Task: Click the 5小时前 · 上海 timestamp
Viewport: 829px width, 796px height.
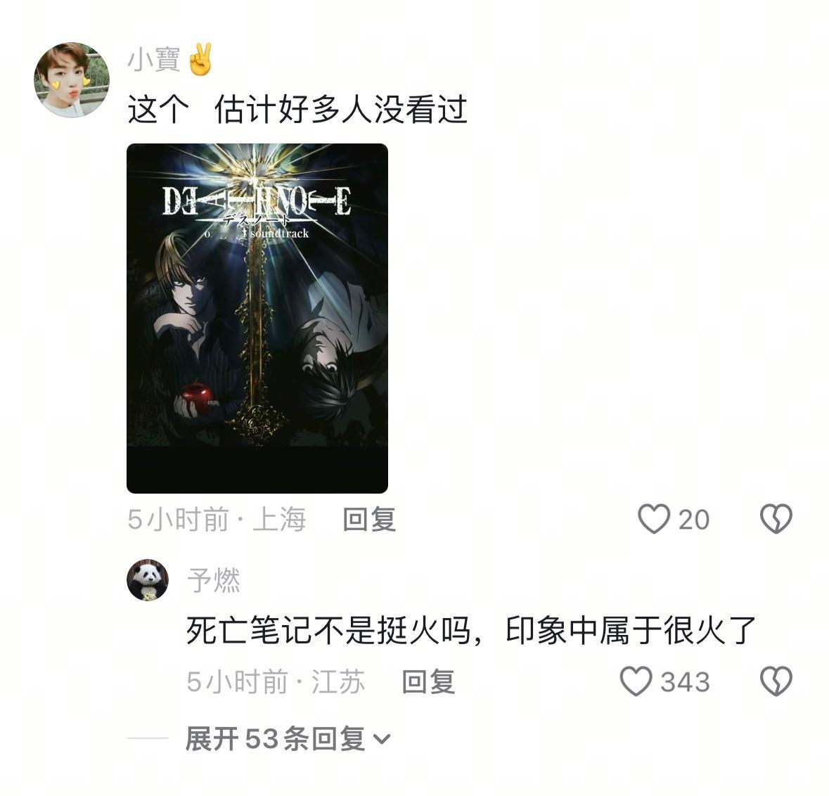Action: tap(217, 519)
